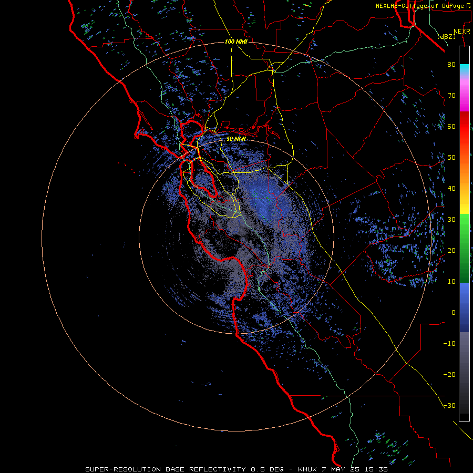
Task: Select the 80 value on the dBZ scale
Action: [x=451, y=65]
